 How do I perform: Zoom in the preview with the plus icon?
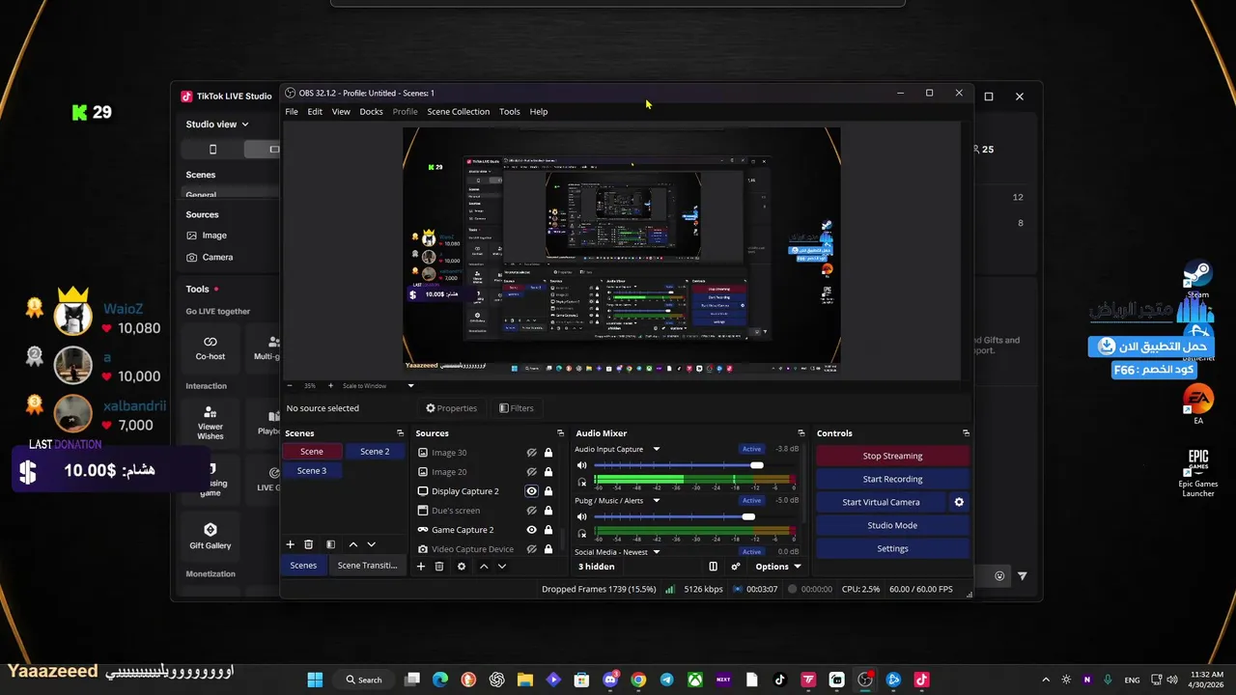(330, 386)
